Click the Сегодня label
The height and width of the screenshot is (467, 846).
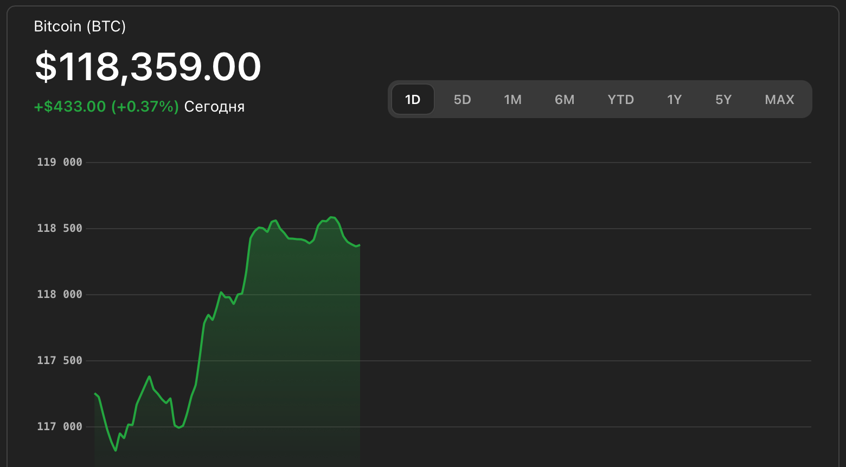click(x=214, y=106)
